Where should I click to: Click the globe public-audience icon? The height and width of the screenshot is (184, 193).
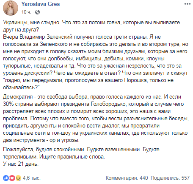pos(37,12)
